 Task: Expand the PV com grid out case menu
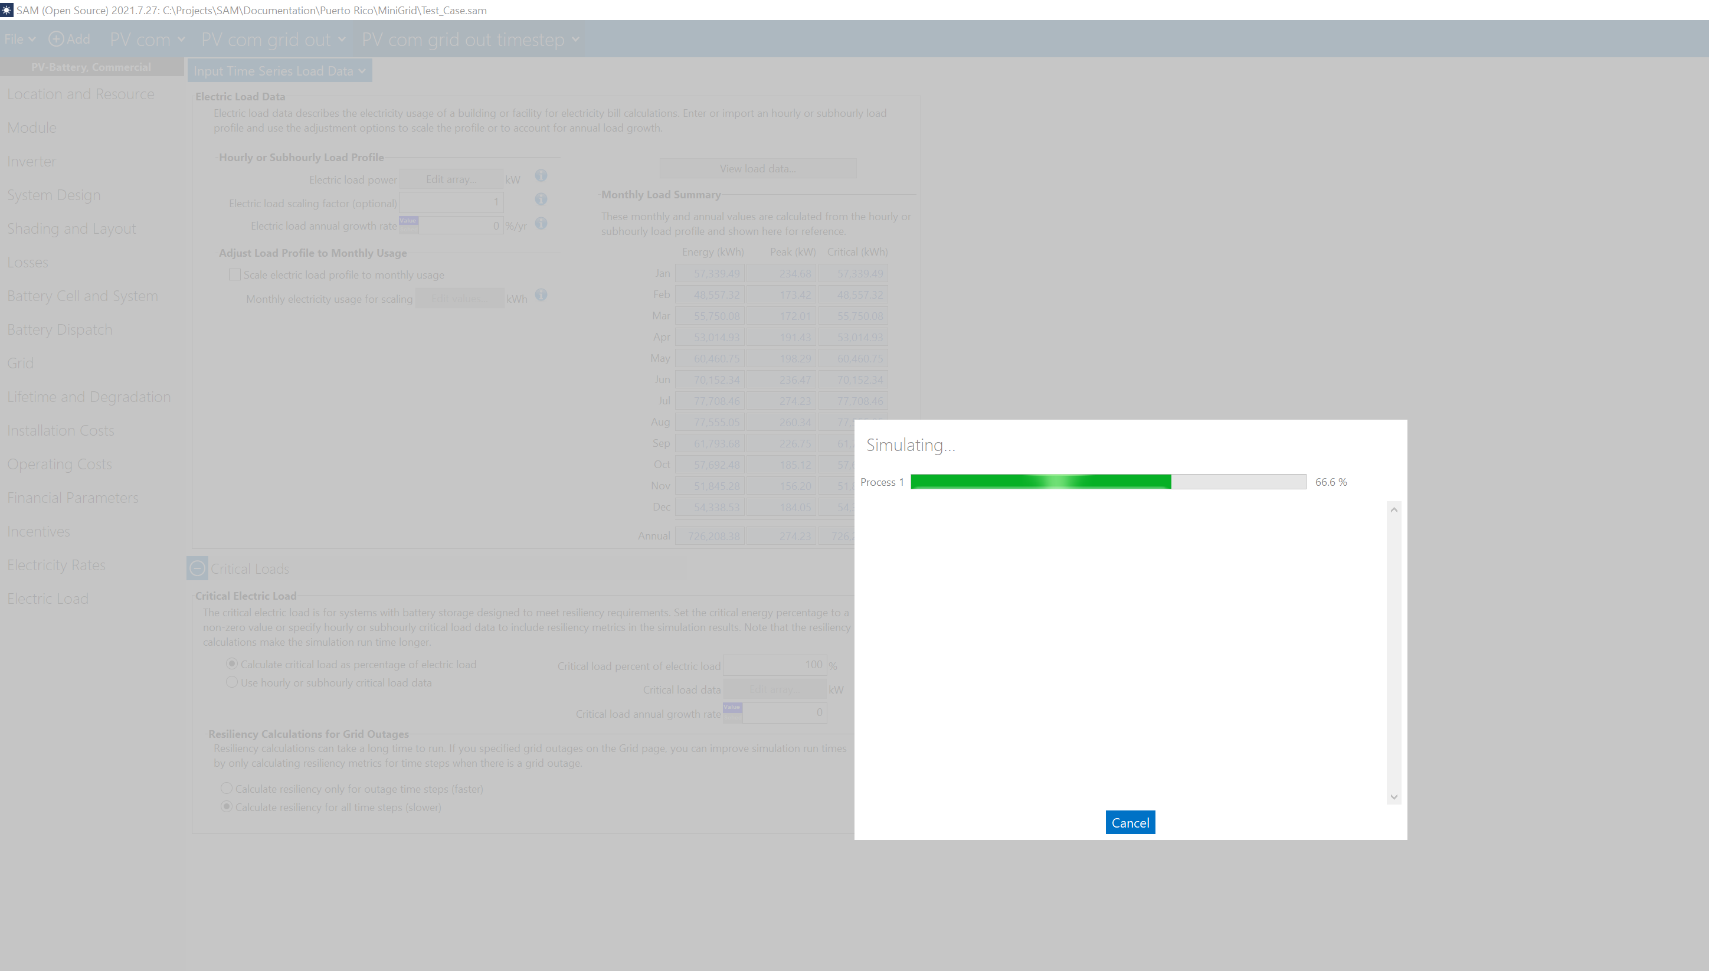[x=342, y=40]
